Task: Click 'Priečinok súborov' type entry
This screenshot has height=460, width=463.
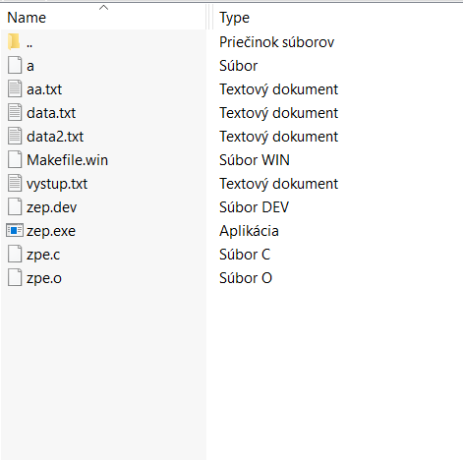Action: pos(277,42)
